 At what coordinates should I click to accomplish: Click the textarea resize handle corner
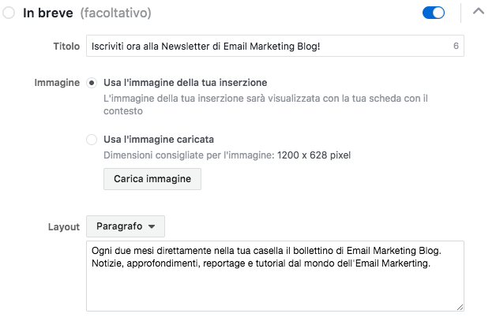460,308
